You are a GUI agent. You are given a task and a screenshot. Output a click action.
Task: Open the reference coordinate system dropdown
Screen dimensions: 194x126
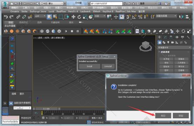(100, 16)
